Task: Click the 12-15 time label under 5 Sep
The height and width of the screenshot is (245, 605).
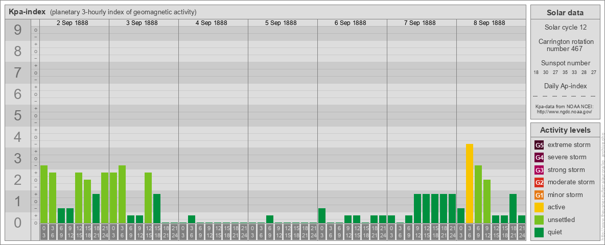Action: [287, 232]
